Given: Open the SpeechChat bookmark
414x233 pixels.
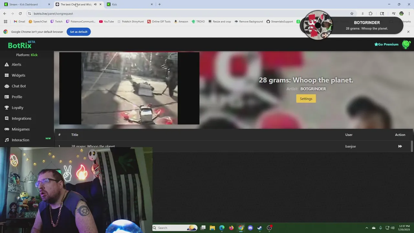Looking at the screenshot, I should click(38, 22).
